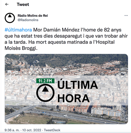Open the 9:36 a. m. timestamp
The height and width of the screenshot is (133, 131).
[12, 130]
